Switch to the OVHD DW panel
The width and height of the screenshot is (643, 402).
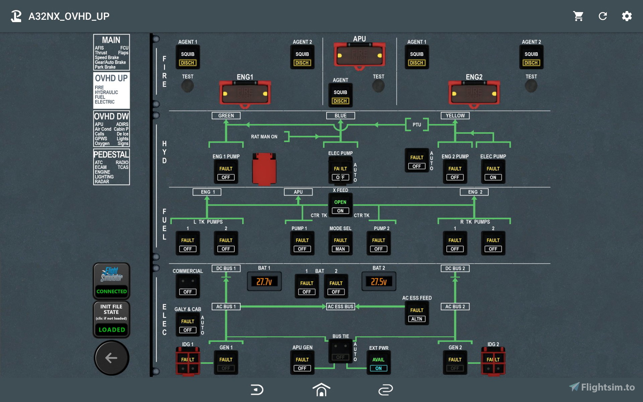point(111,129)
